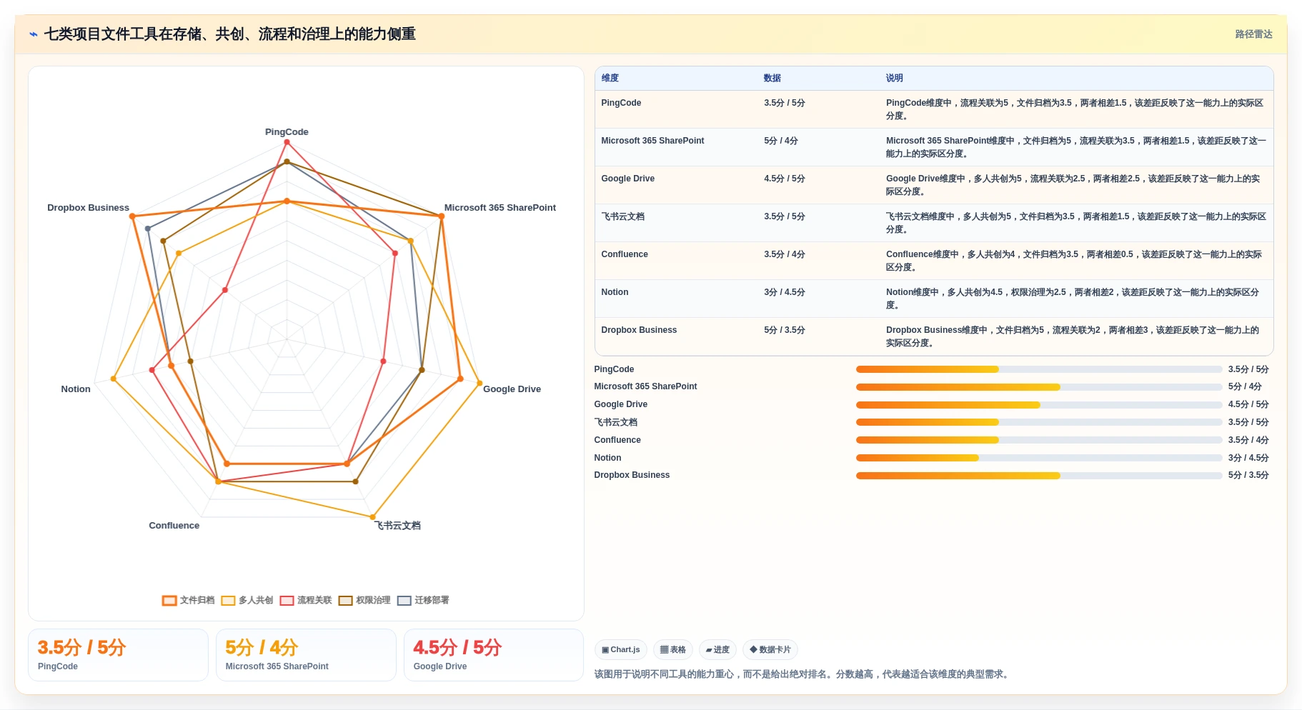Click Confluence radar axis label
The image size is (1302, 710).
[x=174, y=526]
